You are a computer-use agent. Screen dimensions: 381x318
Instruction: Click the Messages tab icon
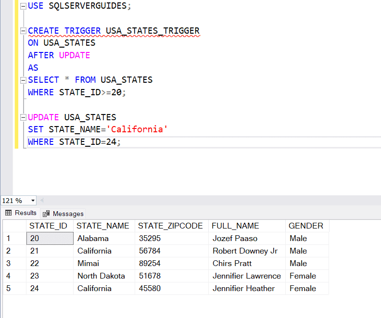pos(46,214)
